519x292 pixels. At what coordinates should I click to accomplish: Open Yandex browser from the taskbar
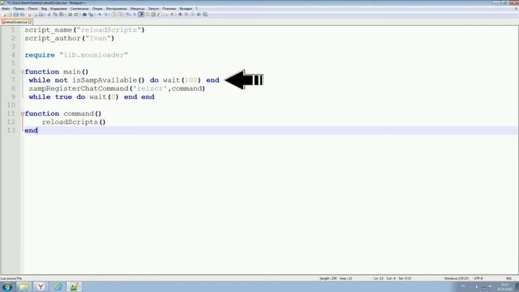pos(41,286)
